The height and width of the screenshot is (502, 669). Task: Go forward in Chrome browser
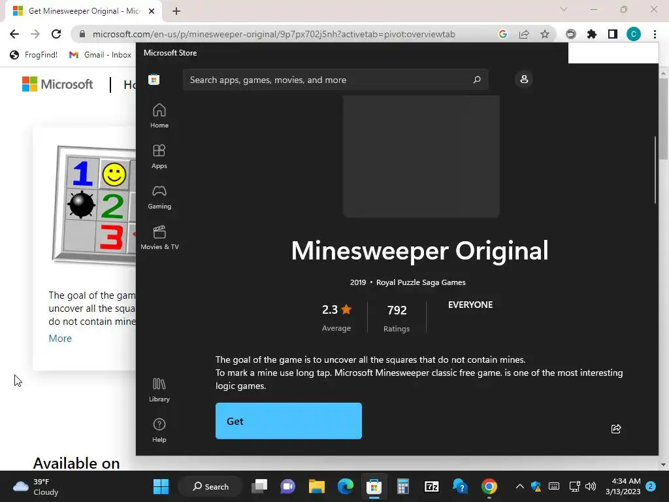tap(35, 34)
